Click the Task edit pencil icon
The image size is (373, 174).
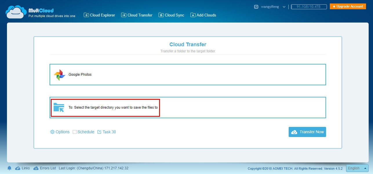(99, 132)
